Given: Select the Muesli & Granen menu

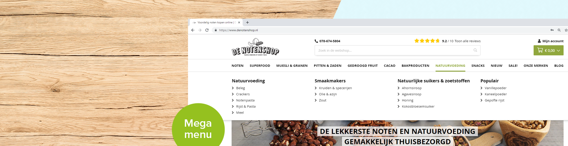Looking at the screenshot, I should (292, 66).
